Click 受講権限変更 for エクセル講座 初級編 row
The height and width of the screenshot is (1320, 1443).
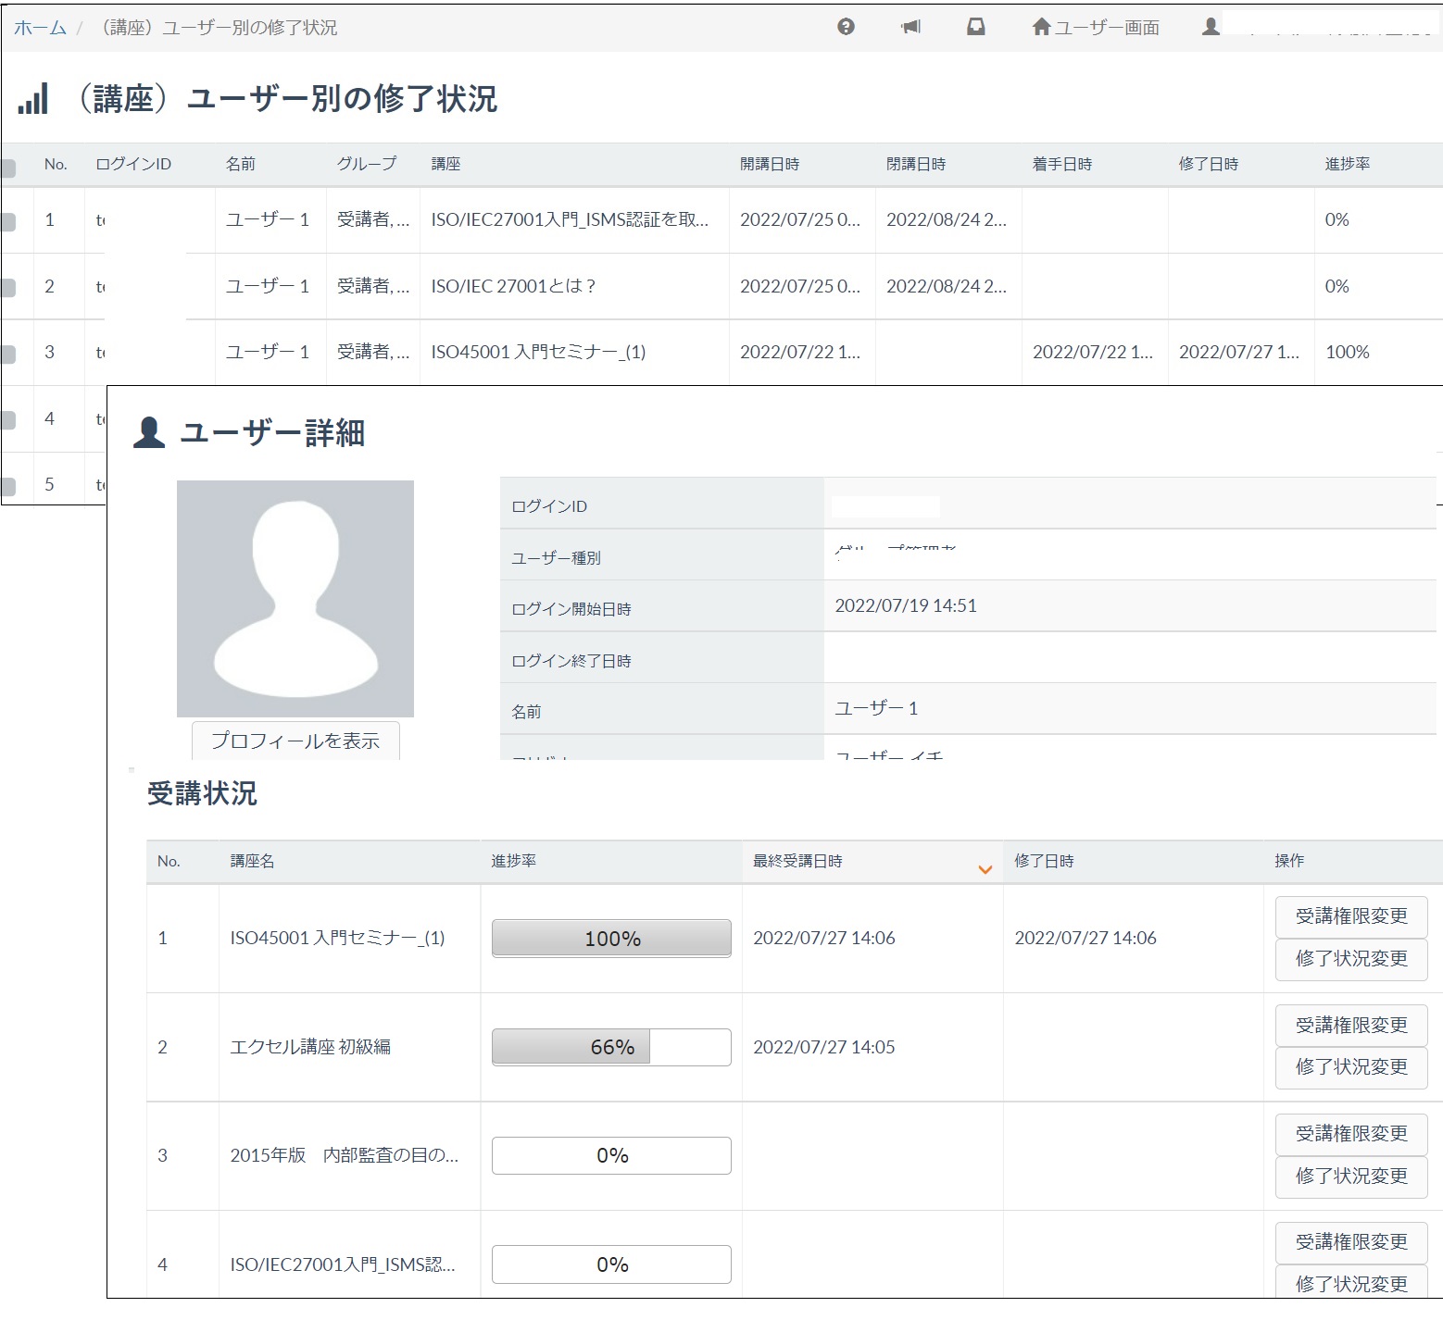[x=1351, y=1026]
